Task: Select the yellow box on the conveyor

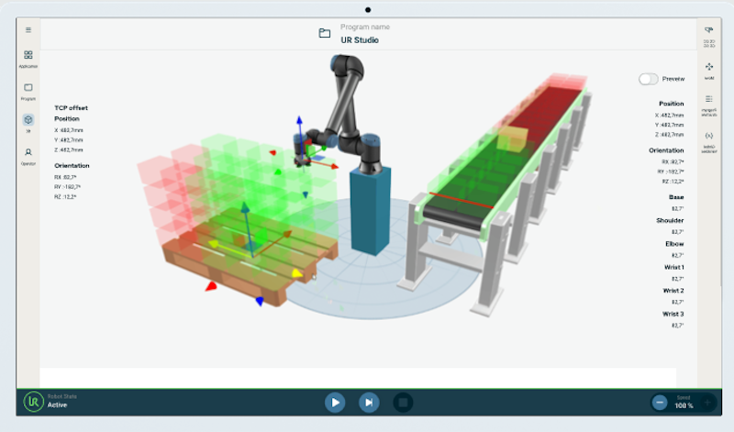Action: click(512, 139)
